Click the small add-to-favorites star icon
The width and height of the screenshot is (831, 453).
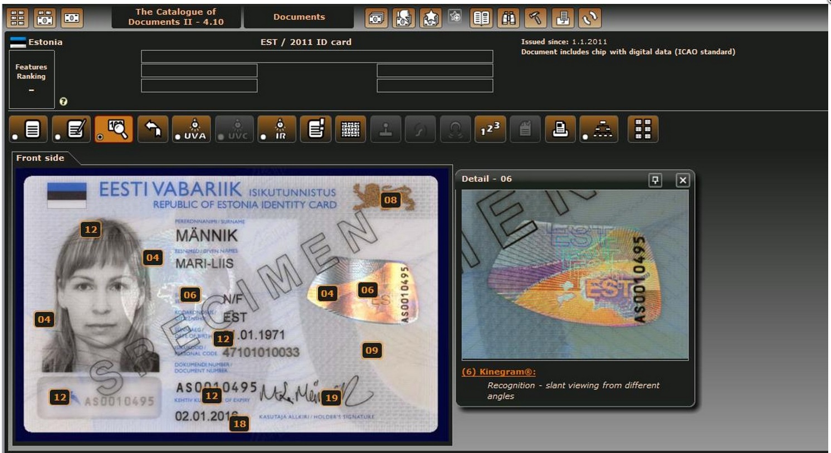point(455,17)
